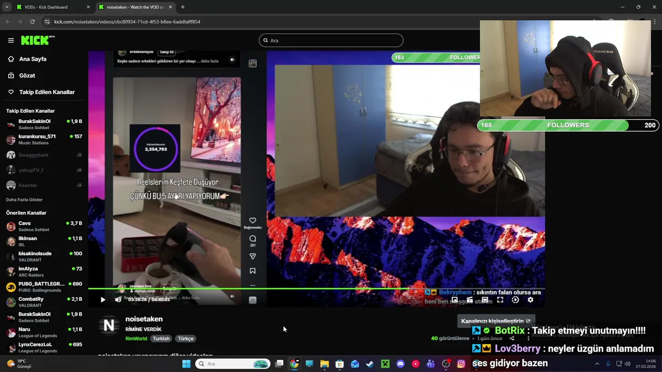Open File Explorer from taskbar
662x372 pixels.
(x=324, y=364)
